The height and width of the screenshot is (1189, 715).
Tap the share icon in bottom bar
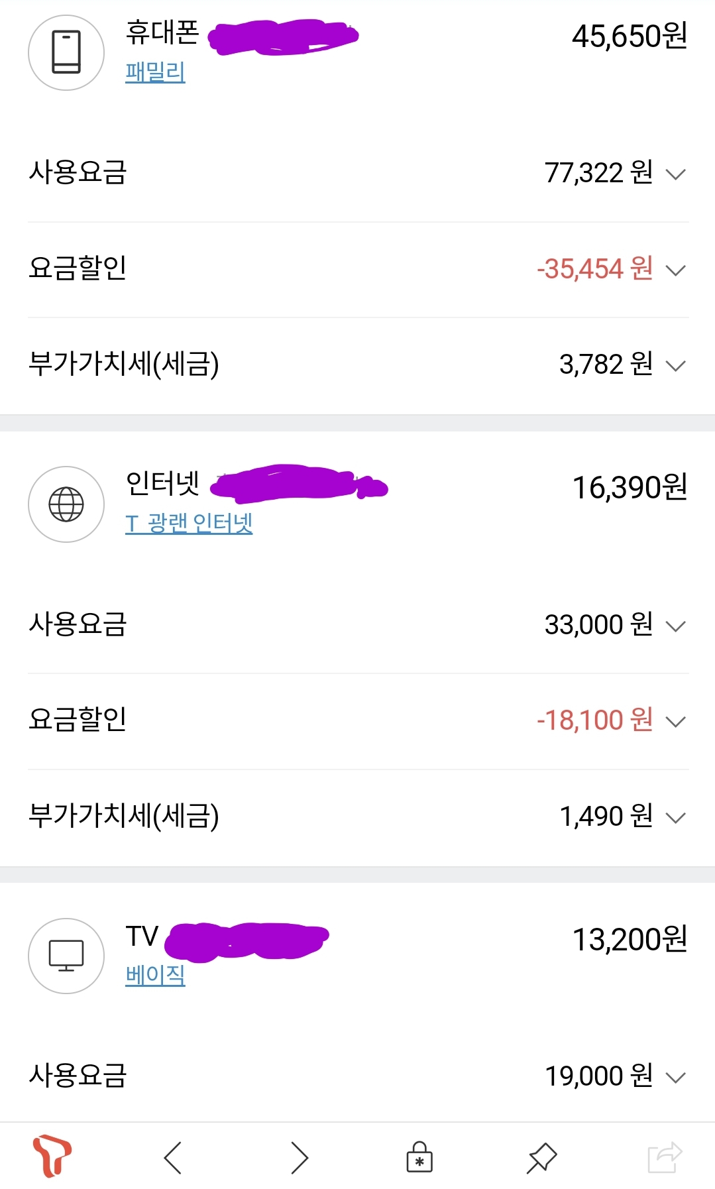(664, 1157)
